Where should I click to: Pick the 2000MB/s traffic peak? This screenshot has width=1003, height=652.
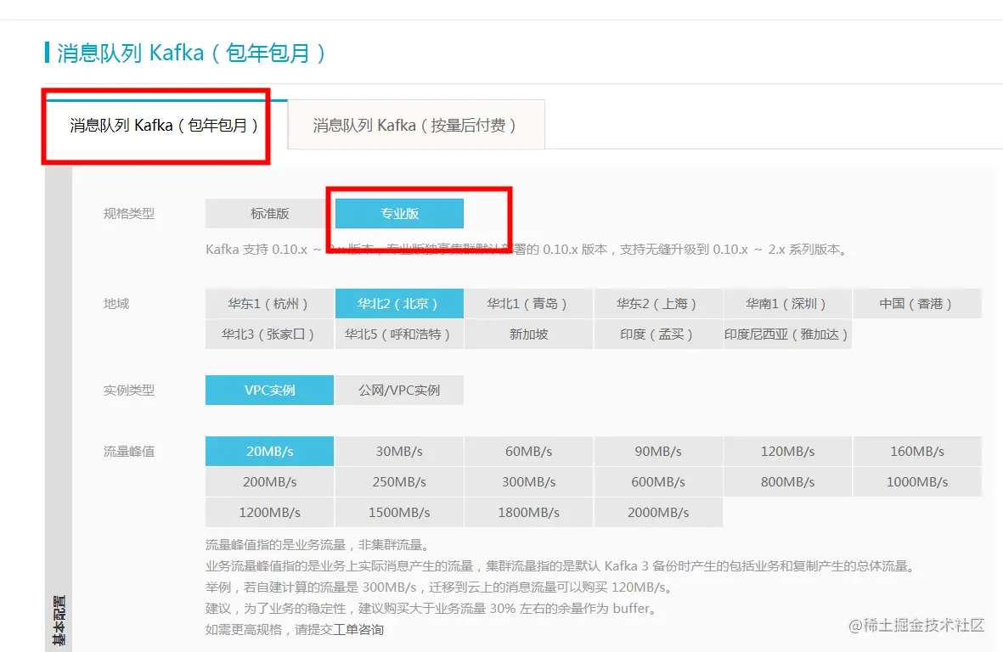(x=657, y=513)
